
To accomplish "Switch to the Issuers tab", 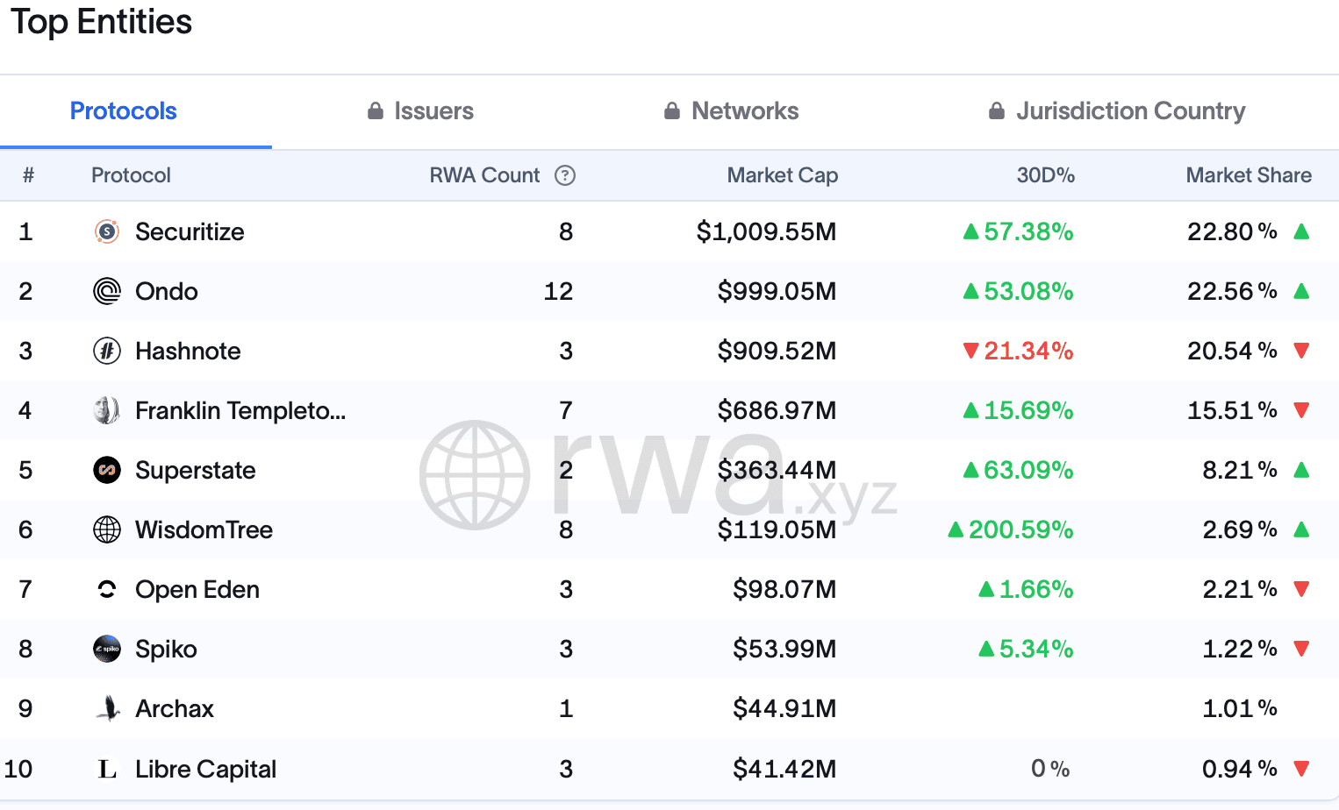I will click(420, 110).
